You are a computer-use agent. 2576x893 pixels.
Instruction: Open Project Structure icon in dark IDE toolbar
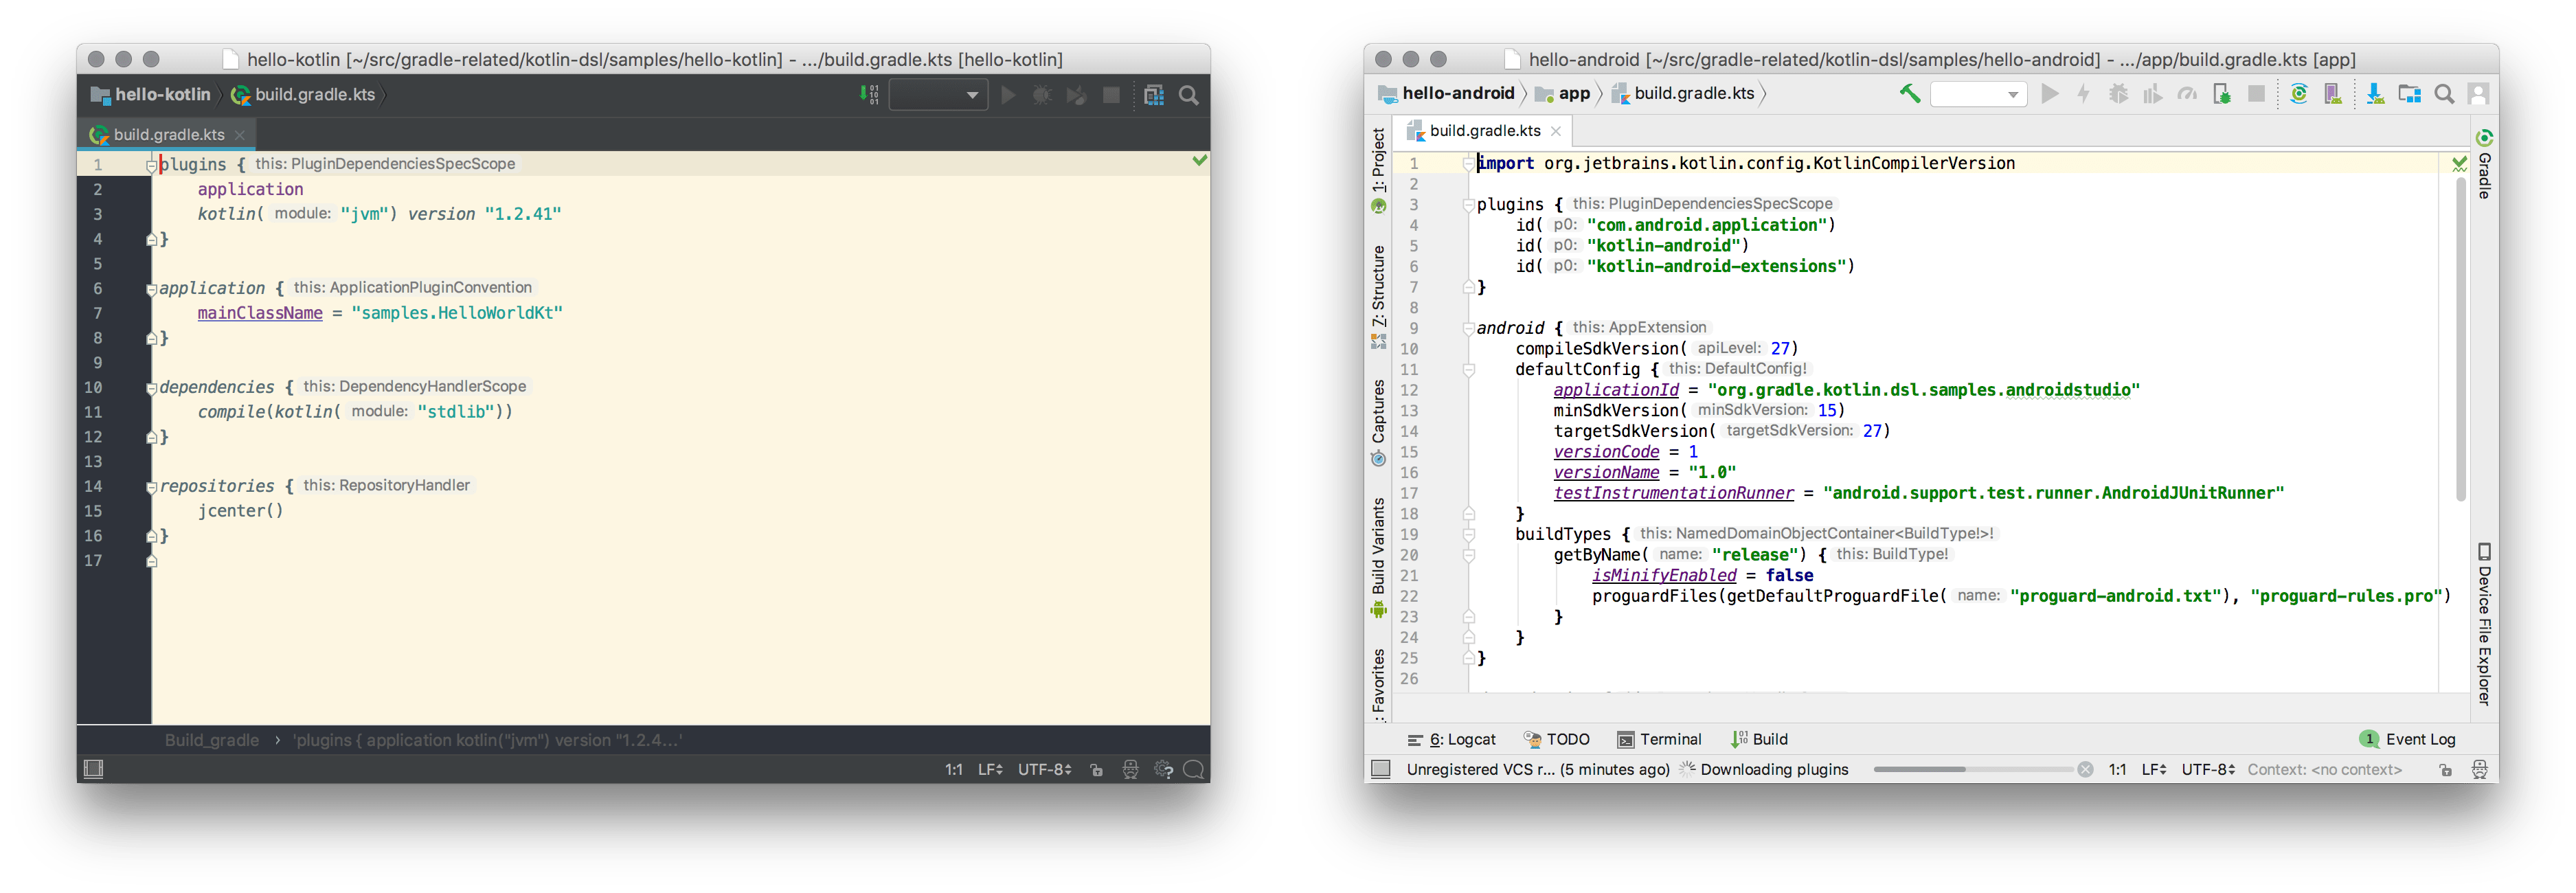(x=1154, y=95)
